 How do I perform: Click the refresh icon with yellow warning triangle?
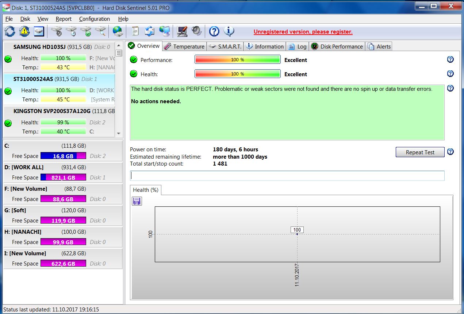coord(24,31)
